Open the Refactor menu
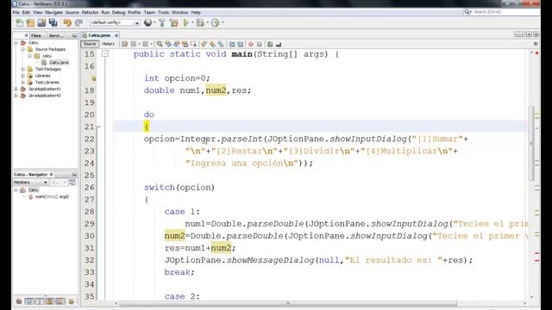Screen dimensions: 552x310 (90, 12)
